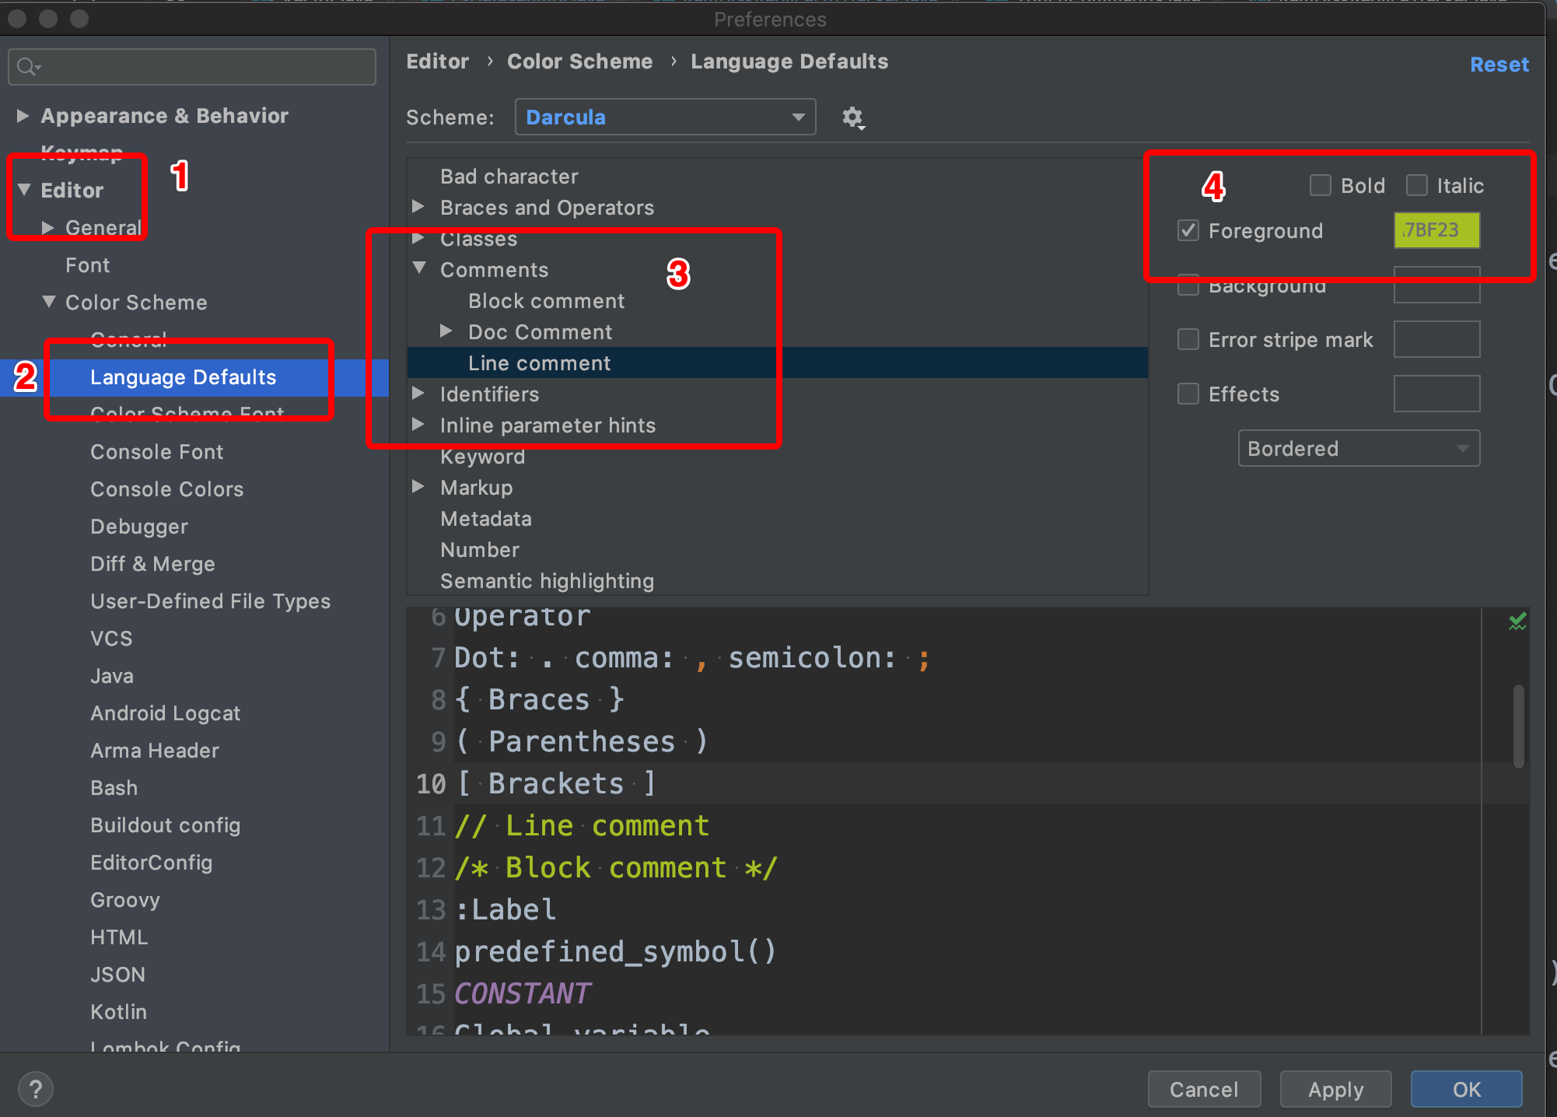Click the scheme settings gear icon

tap(853, 117)
